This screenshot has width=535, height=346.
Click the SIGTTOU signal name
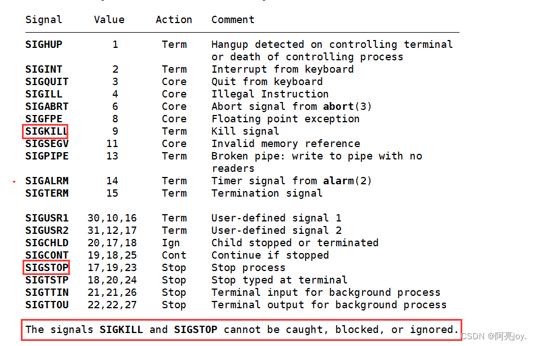(x=47, y=305)
